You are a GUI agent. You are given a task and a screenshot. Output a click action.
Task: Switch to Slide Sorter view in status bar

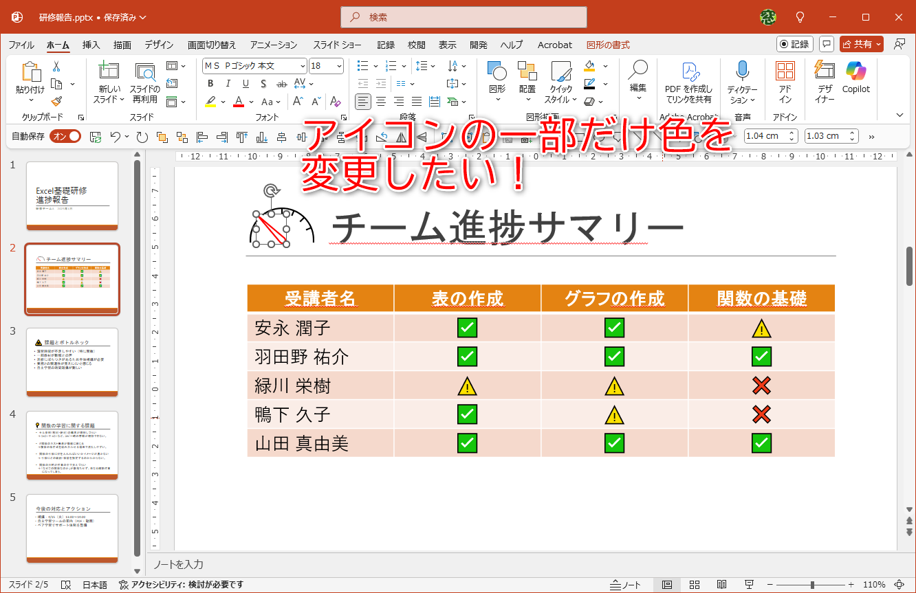pos(694,585)
